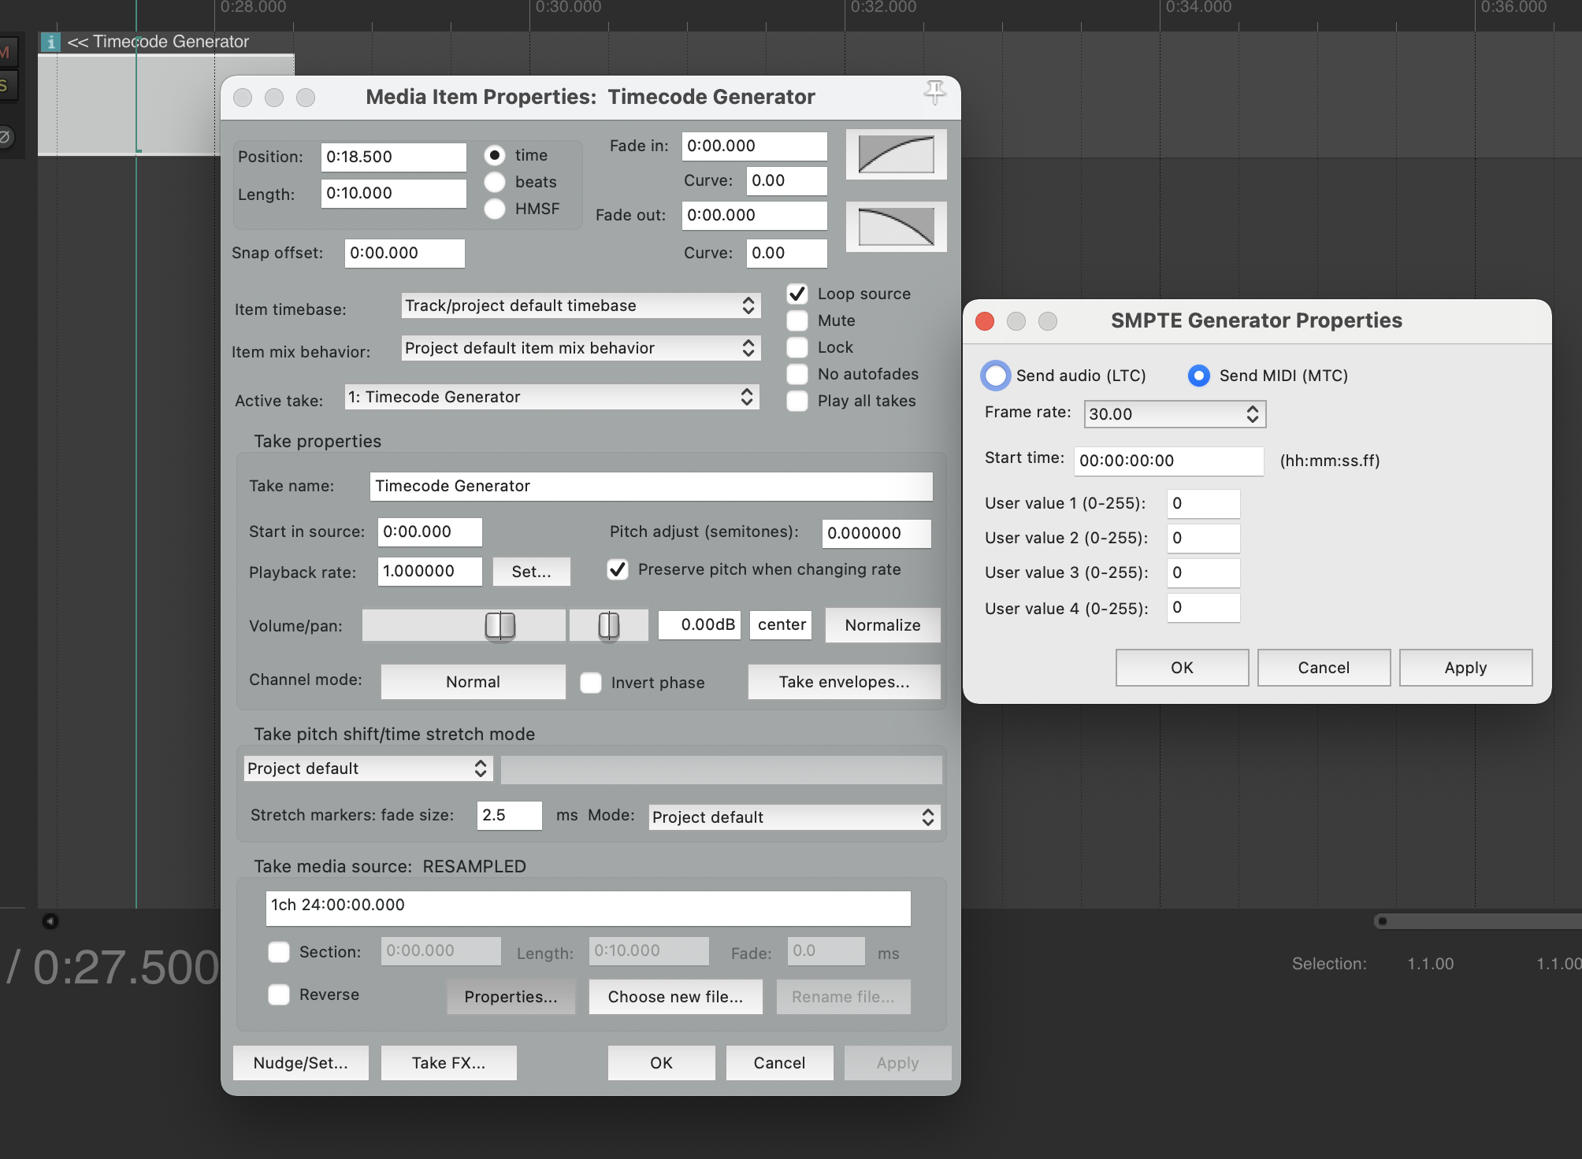This screenshot has width=1582, height=1159.
Task: Adjust the Volume/pan slider
Action: 499,624
